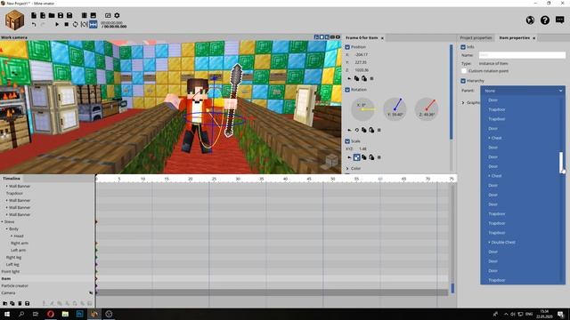
Task: Click camera icon on Camera timeline row
Action: [x=91, y=292]
